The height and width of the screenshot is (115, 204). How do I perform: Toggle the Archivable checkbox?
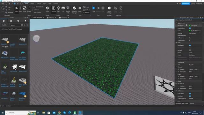point(190,45)
